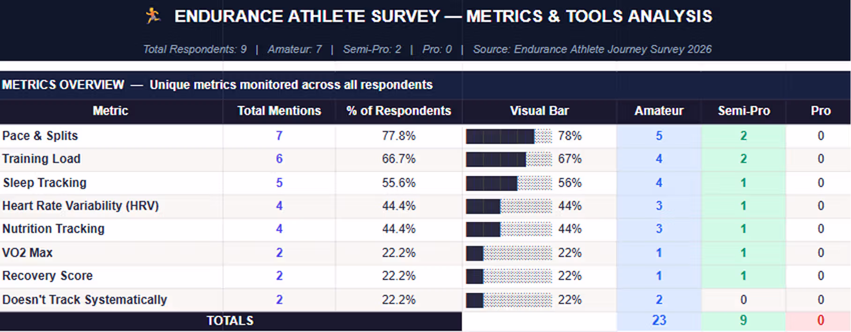
Task: Select the Pace & Splits metric cell
Action: click(40, 136)
